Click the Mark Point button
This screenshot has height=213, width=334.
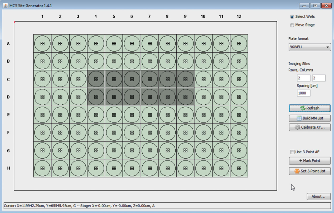309,161
